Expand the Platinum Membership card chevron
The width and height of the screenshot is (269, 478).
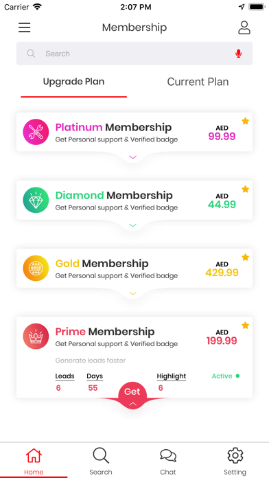[133, 157]
